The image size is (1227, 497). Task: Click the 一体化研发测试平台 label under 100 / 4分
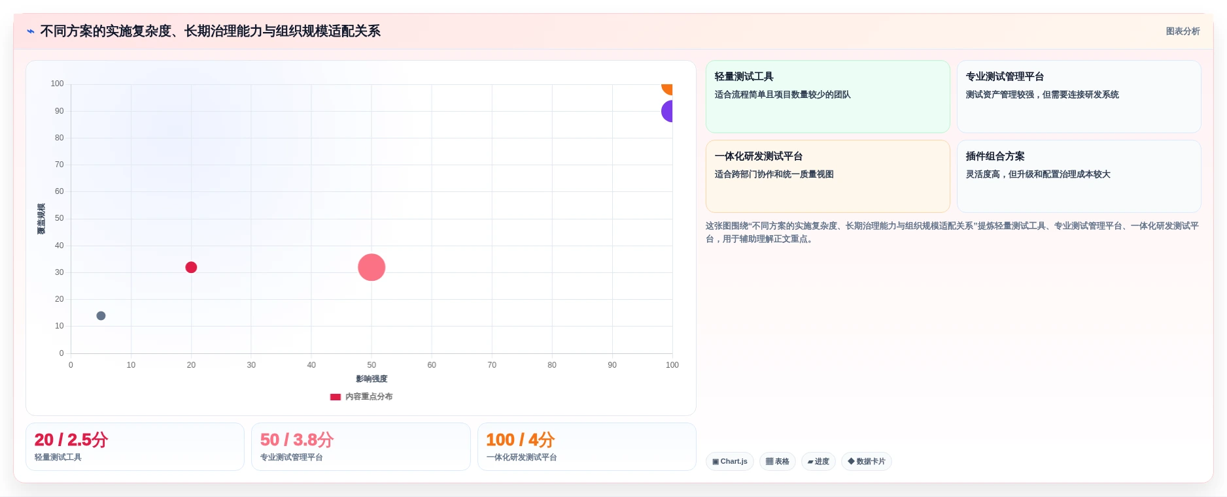pyautogui.click(x=521, y=457)
